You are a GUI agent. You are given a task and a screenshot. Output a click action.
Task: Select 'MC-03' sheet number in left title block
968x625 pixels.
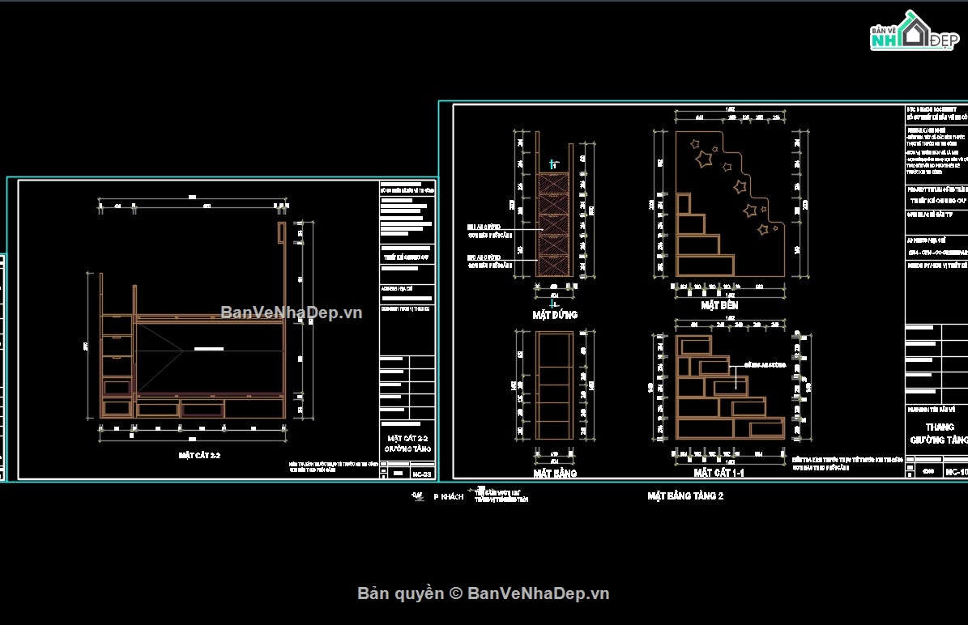[422, 474]
